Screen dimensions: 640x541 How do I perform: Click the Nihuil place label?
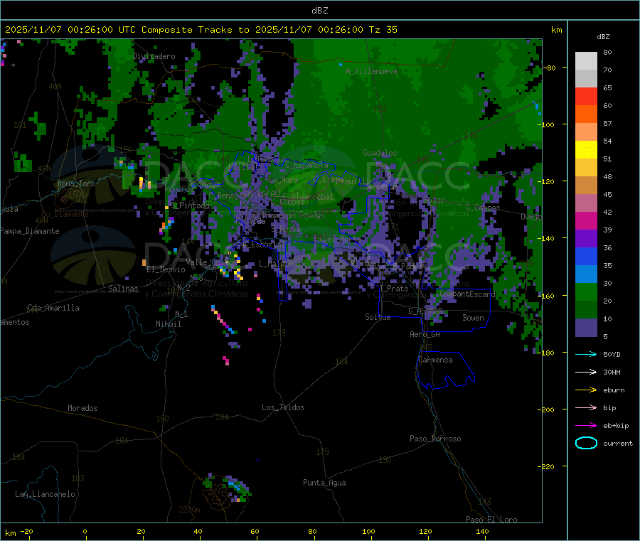(169, 324)
